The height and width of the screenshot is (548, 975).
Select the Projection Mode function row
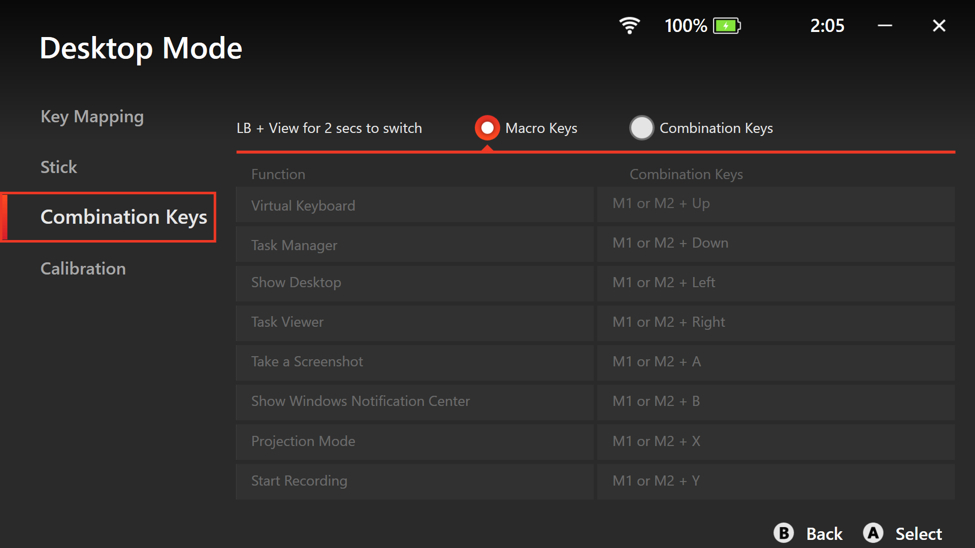pos(414,441)
